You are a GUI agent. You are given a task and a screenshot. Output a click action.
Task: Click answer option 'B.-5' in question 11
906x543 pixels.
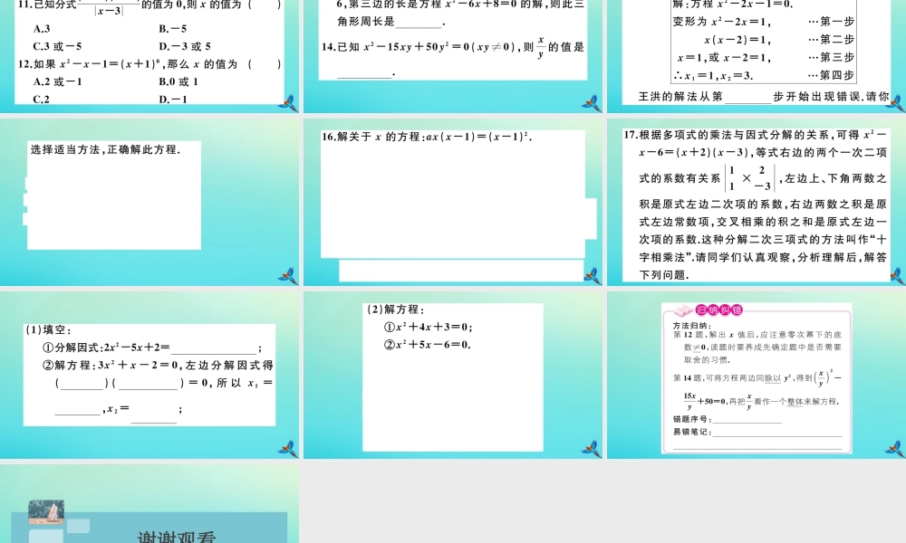click(172, 28)
